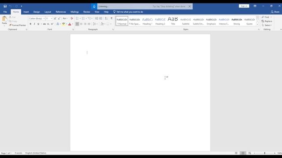Apply the Strong style
282x158 pixels.
tap(237, 21)
